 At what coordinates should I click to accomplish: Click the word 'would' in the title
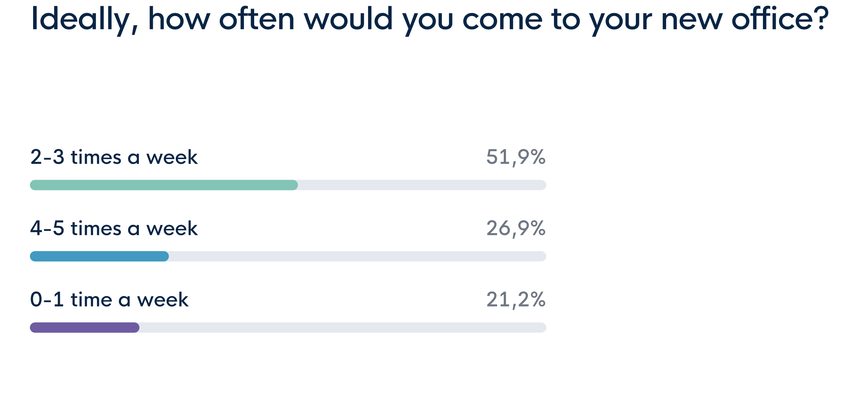[348, 19]
